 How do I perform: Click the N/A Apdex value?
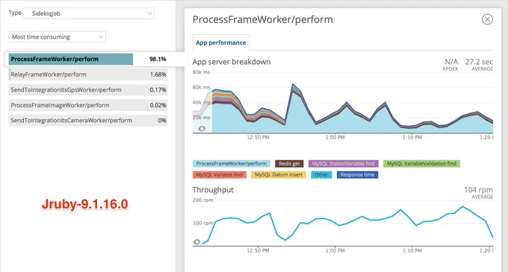(x=451, y=62)
